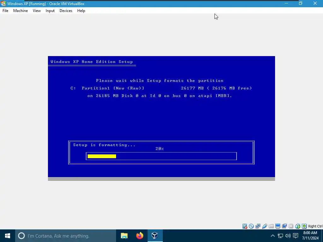Click the keyboard capture green arrow icon

tap(304, 226)
